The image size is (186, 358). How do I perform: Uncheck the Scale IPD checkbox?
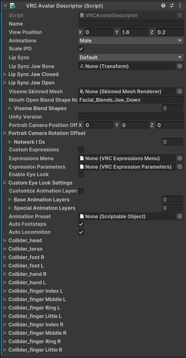point(81,49)
